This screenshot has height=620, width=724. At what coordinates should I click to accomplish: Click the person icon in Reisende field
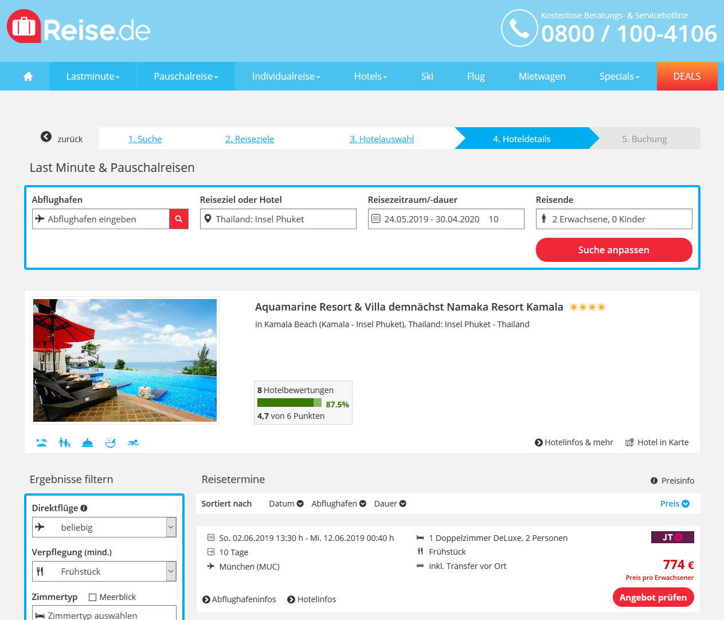coord(544,218)
